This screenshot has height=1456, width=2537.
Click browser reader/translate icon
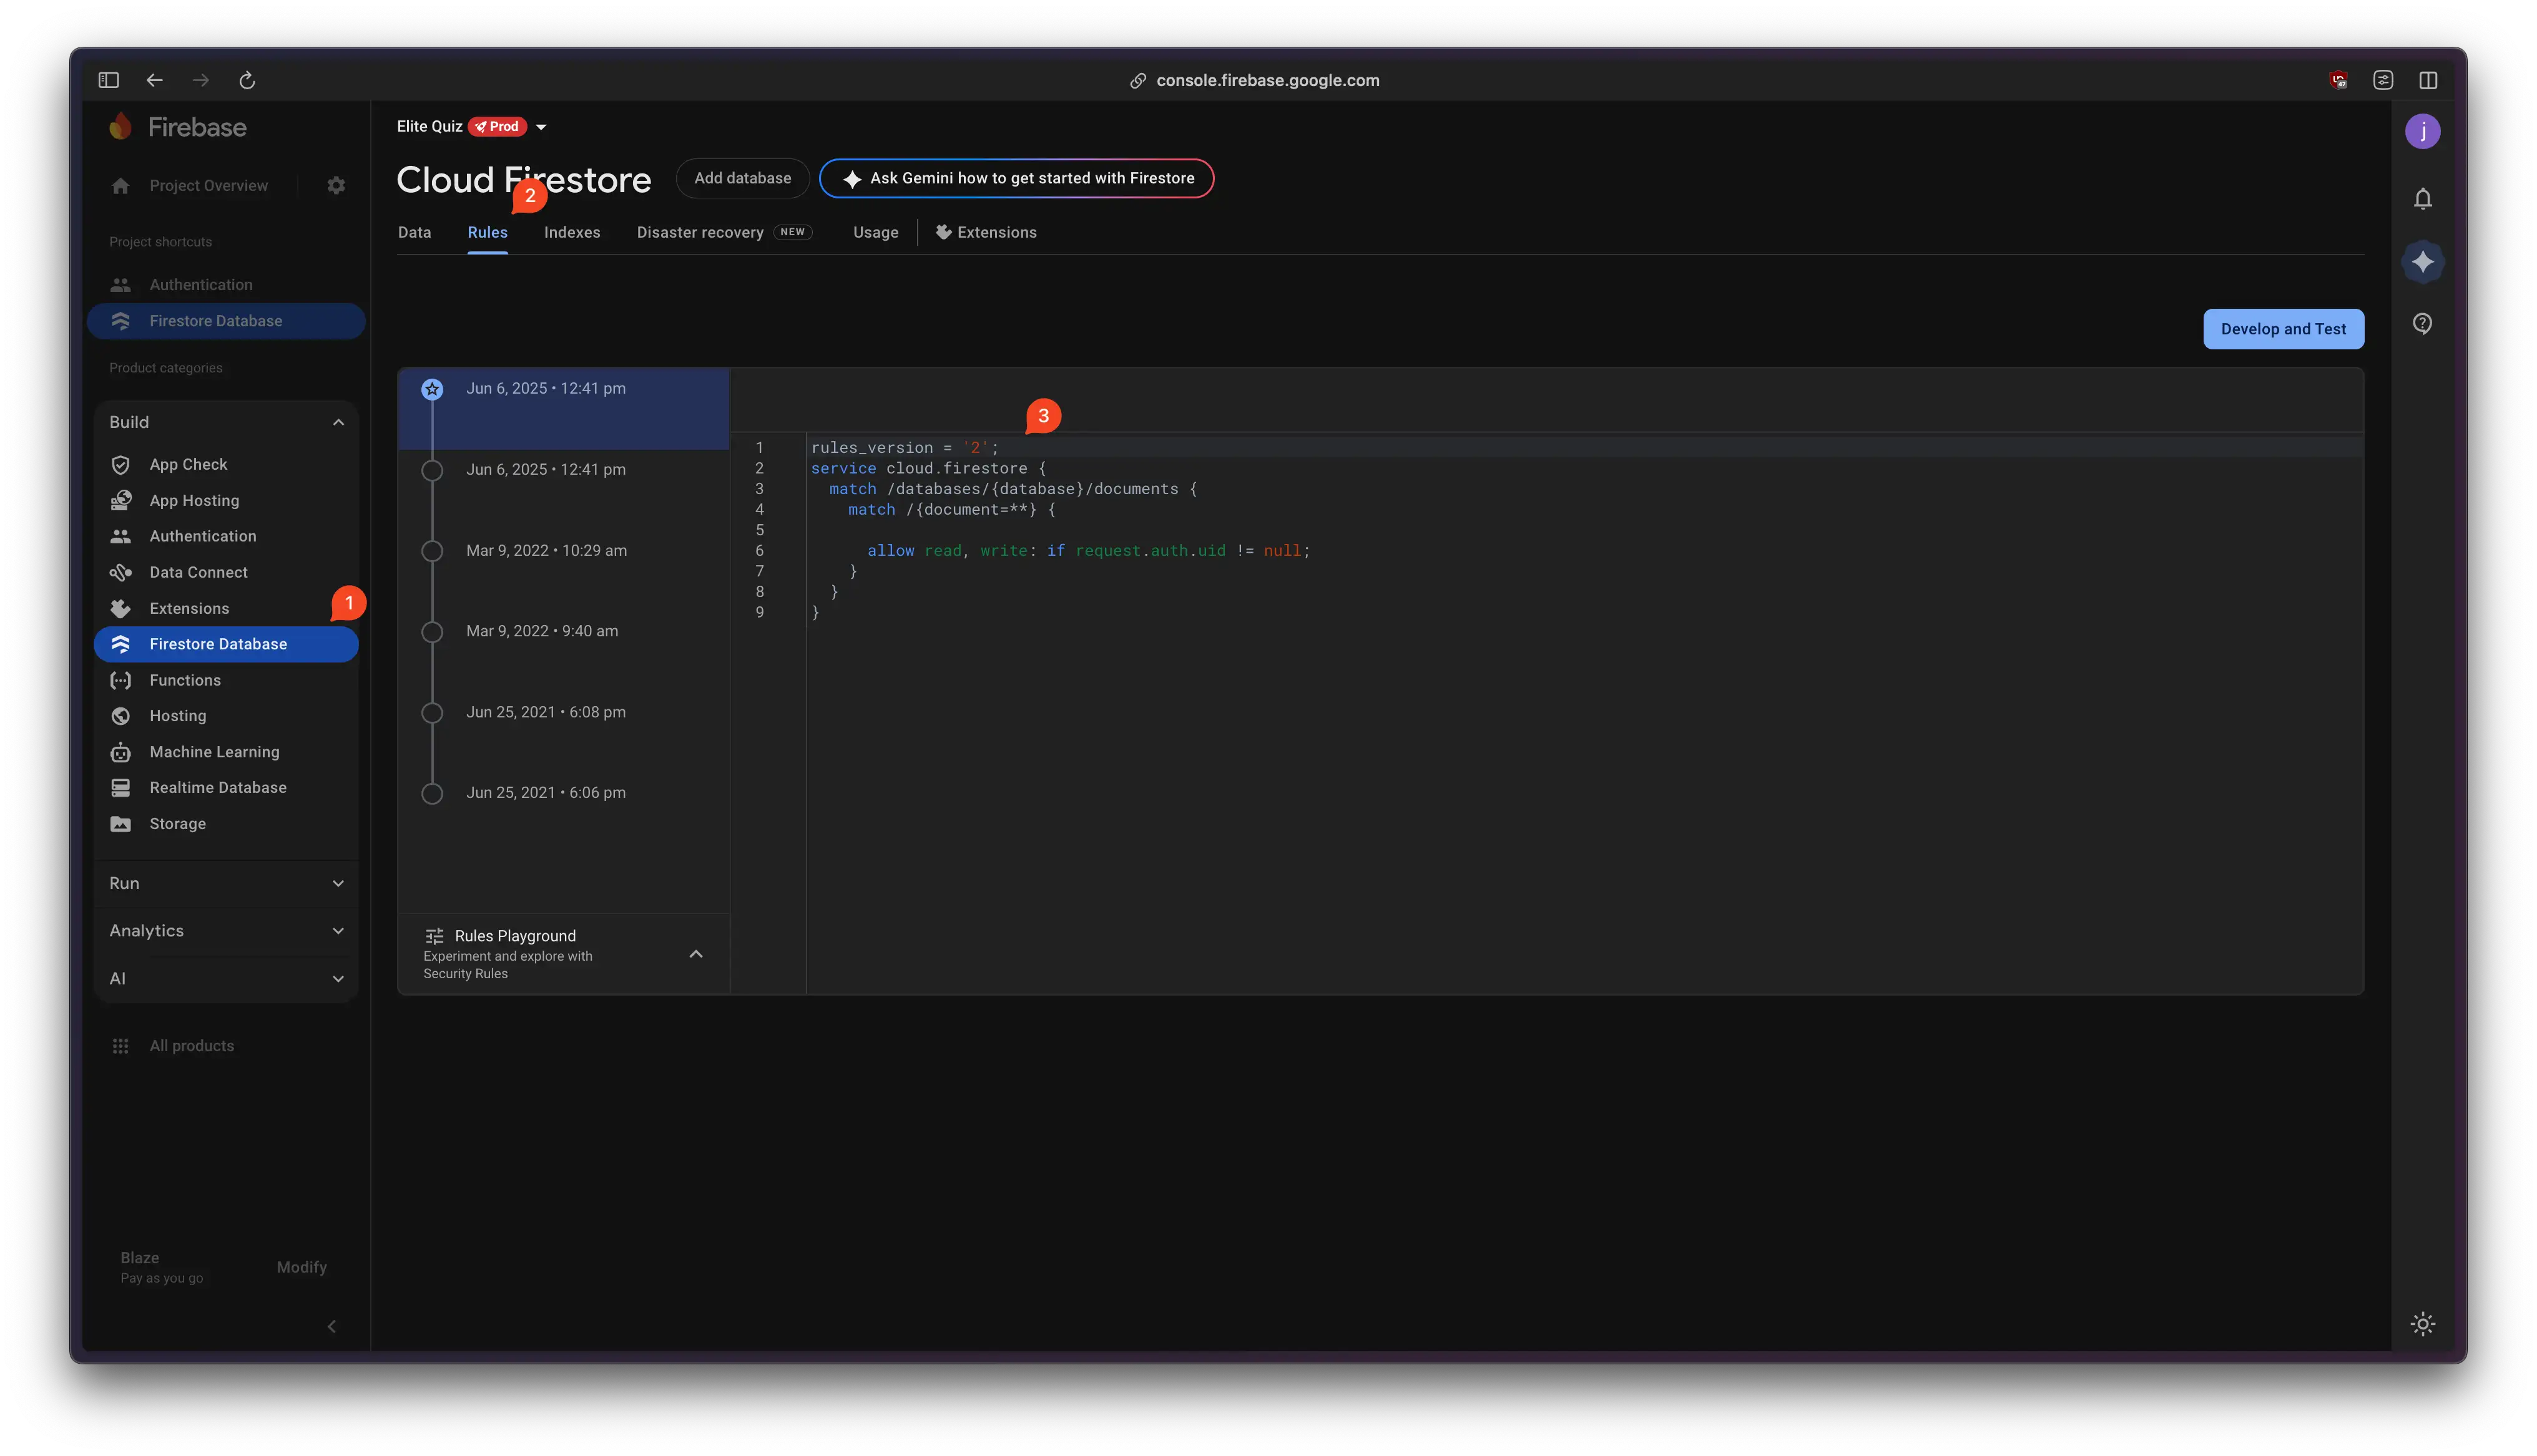(x=2383, y=80)
